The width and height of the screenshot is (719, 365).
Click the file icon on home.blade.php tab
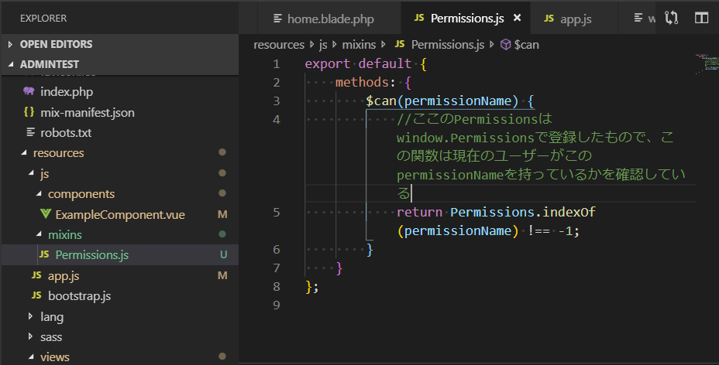(277, 19)
